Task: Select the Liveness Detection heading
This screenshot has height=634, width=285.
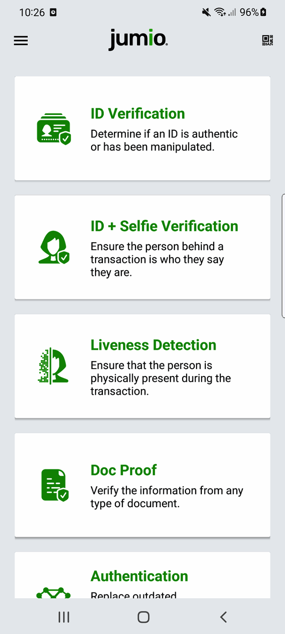Action: (153, 345)
